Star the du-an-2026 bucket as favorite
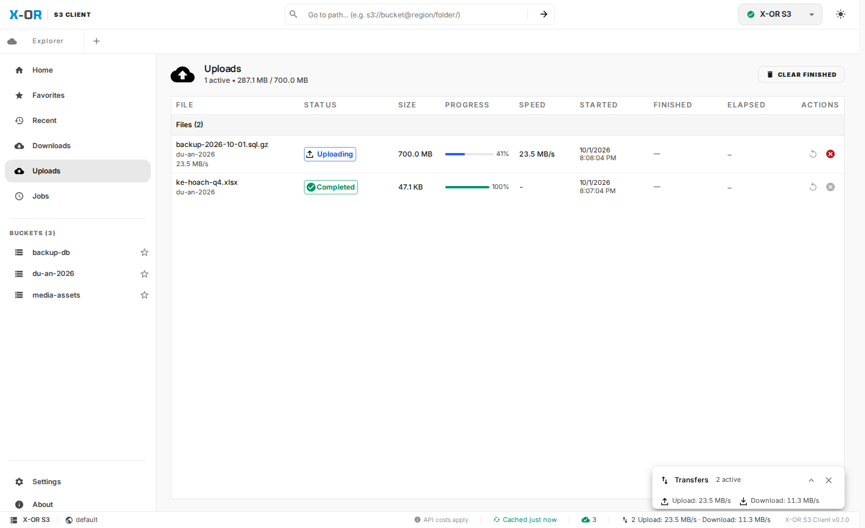Screen dimensions: 865x528 click(x=144, y=274)
